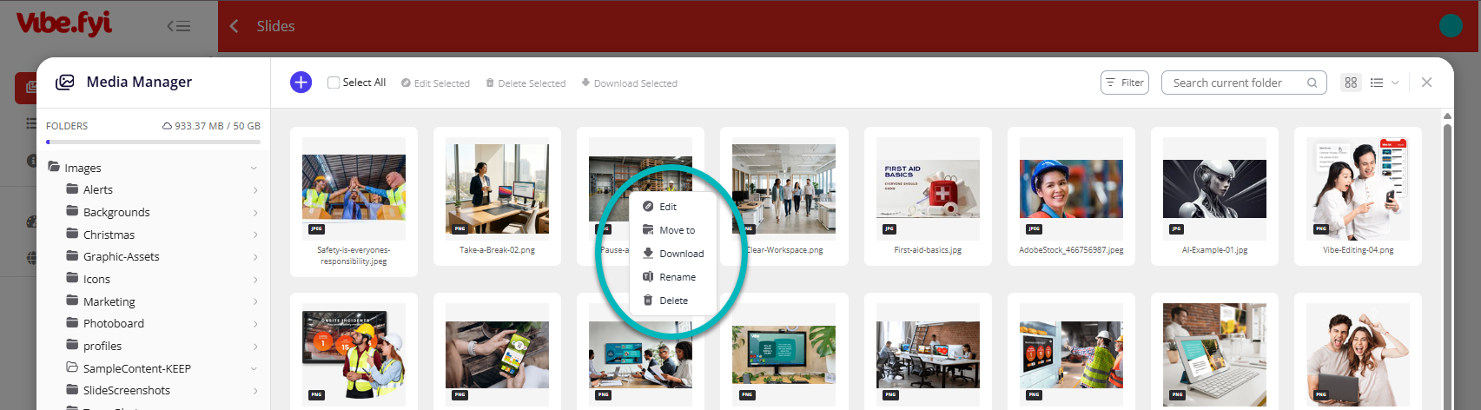Click Download Selected in toolbar
Screen dimensions: 1481x410
pos(629,83)
